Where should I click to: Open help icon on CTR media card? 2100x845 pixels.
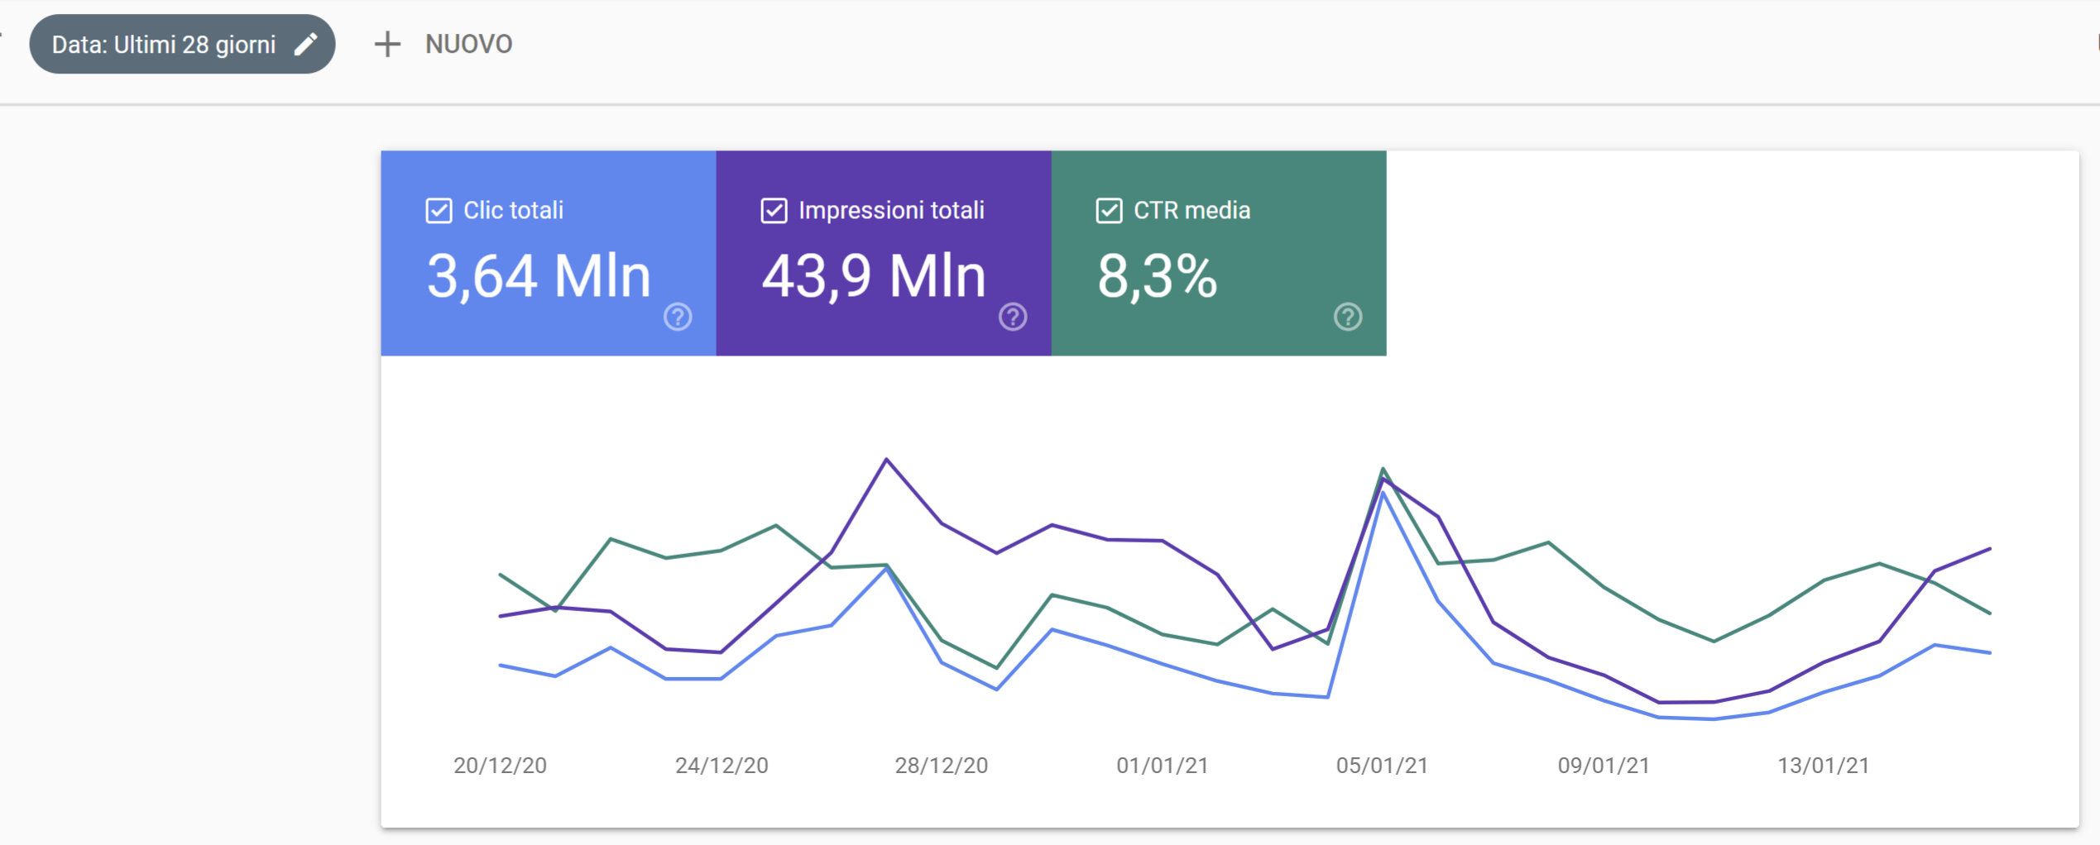[1348, 317]
